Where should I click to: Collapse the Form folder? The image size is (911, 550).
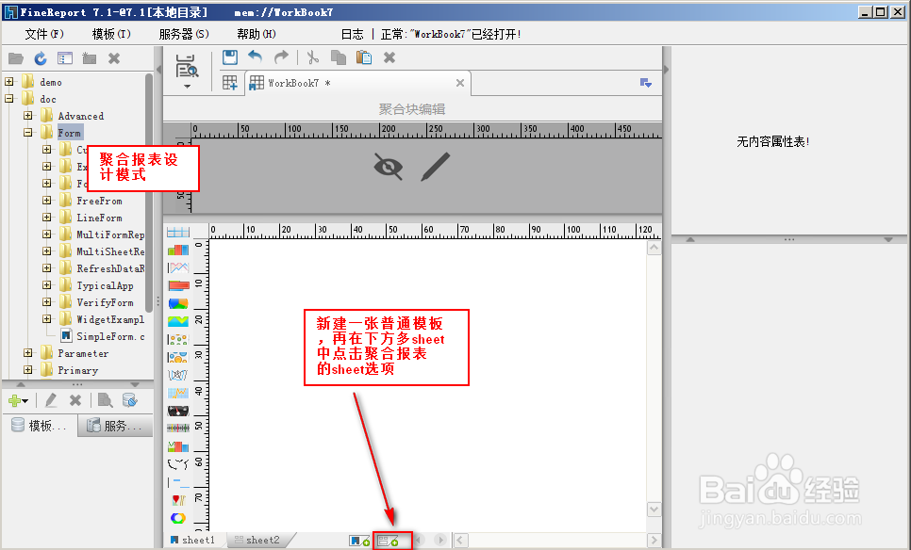[28, 132]
